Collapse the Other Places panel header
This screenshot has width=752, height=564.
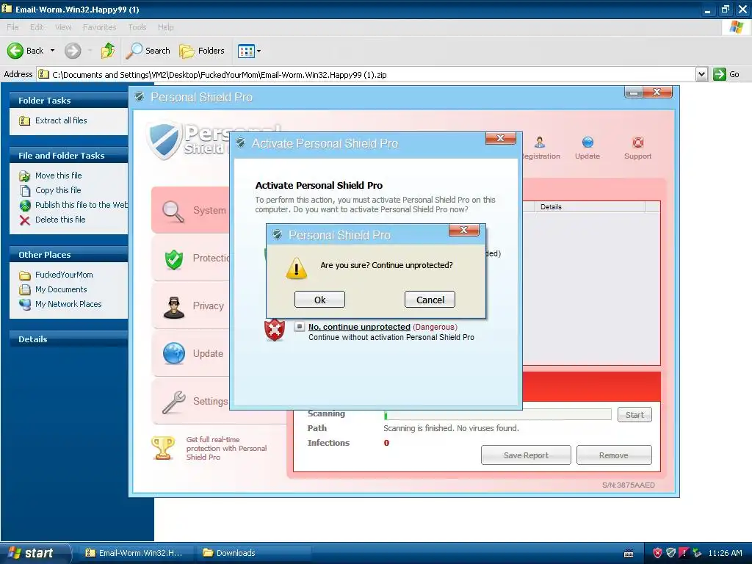68,255
